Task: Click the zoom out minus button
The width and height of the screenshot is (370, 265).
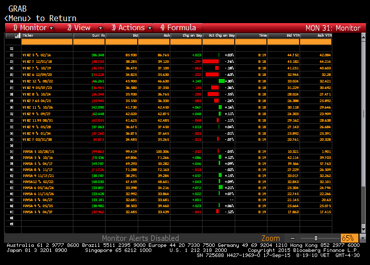Action: pos(293,238)
